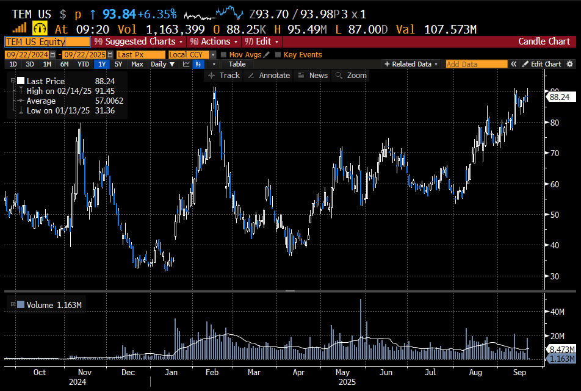
Task: Click the intraday sparkline next to the price
Action: tap(214, 13)
